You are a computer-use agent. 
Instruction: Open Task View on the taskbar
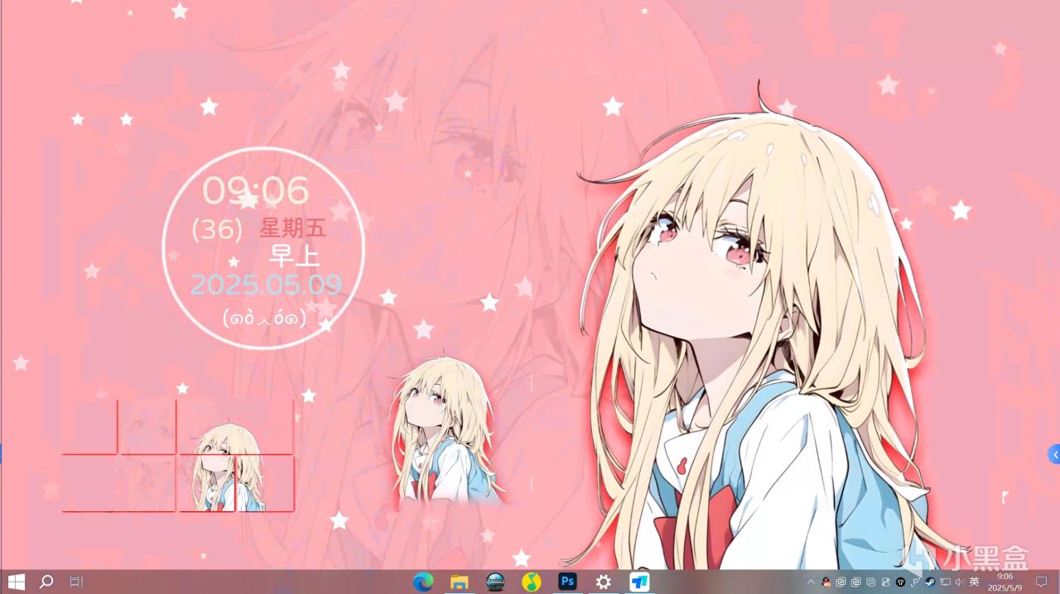[76, 582]
